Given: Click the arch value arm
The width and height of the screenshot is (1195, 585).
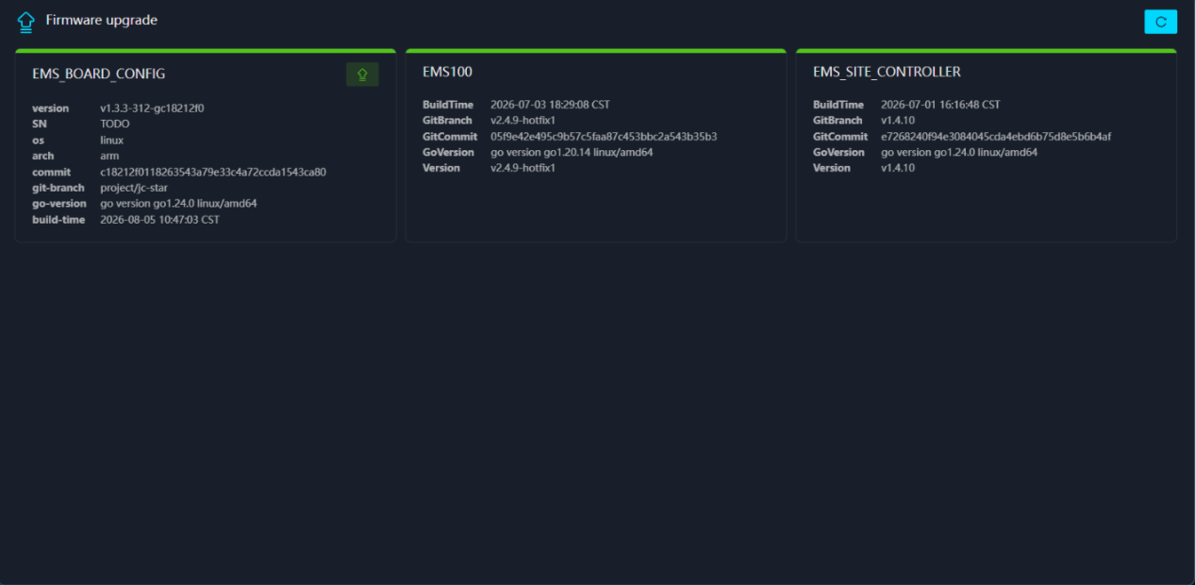Looking at the screenshot, I should point(109,156).
